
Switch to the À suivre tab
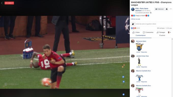[162, 35]
